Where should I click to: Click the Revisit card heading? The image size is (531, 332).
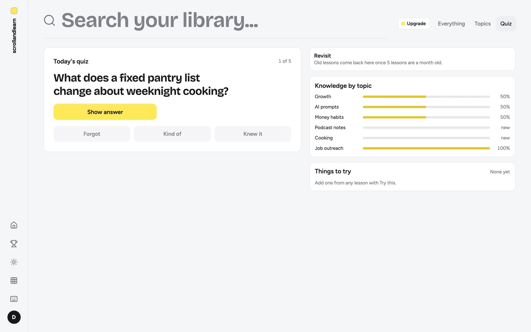pyautogui.click(x=322, y=55)
